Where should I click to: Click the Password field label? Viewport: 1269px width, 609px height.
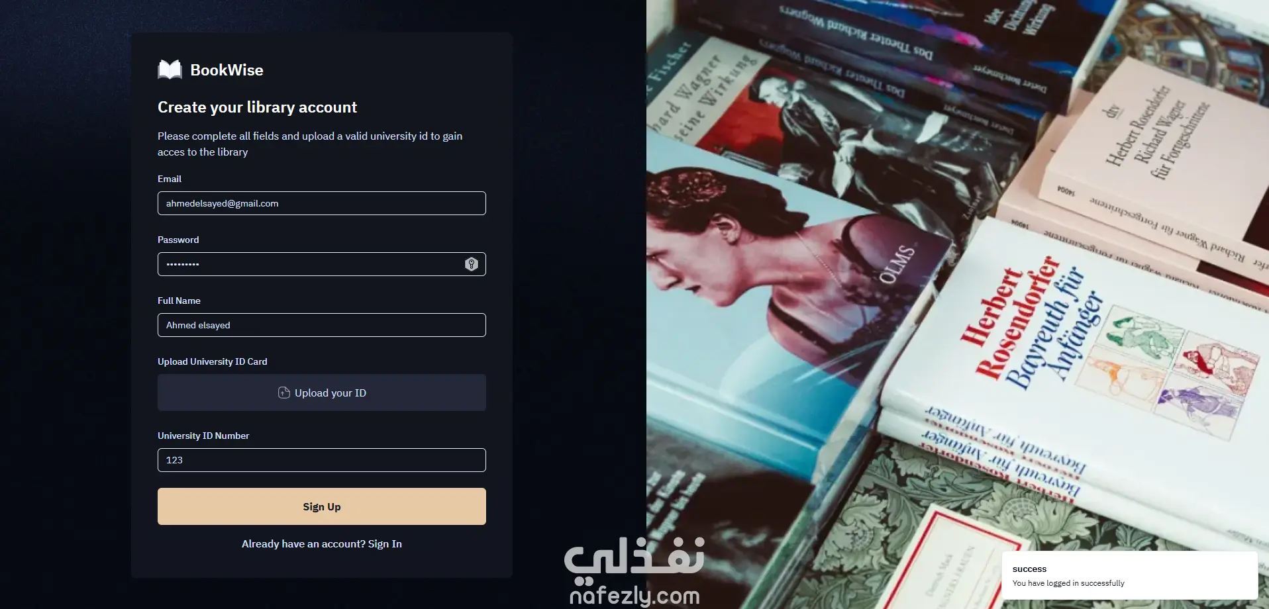[178, 240]
